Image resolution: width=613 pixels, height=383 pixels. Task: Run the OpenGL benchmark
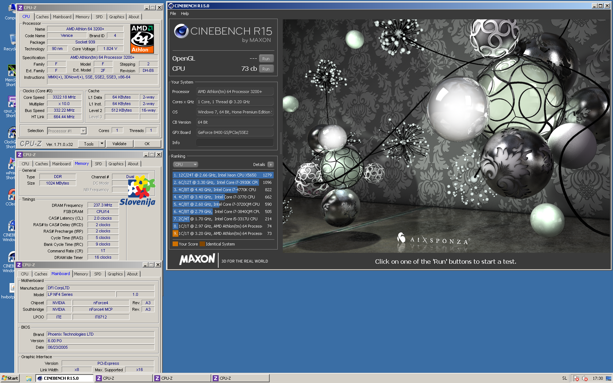coord(266,59)
